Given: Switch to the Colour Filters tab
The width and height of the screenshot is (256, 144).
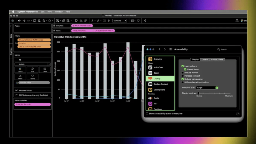Looking at the screenshot, I should coord(217,59).
